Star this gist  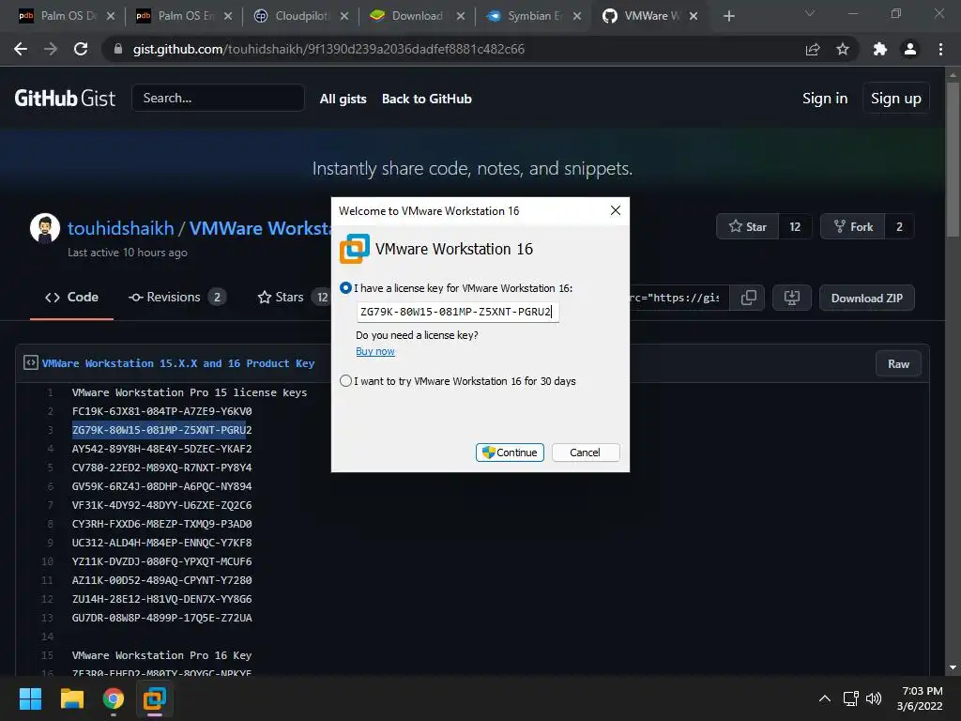[748, 227]
